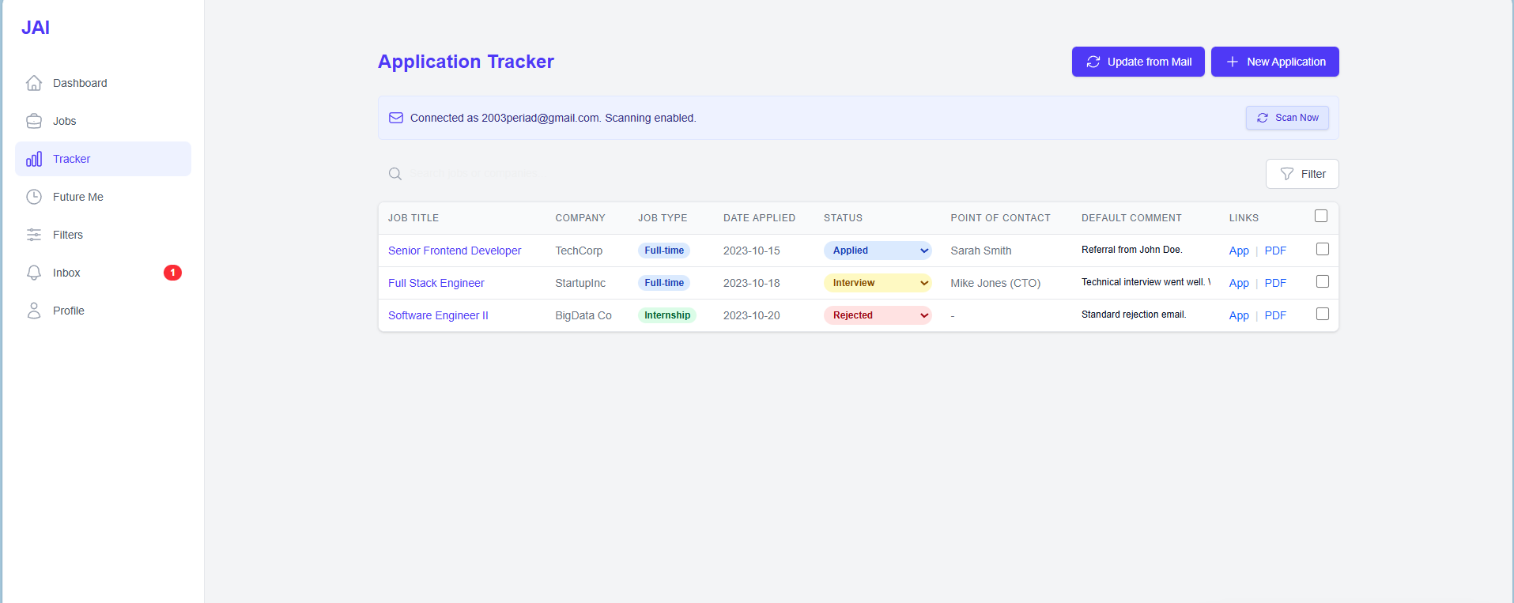
Task: Check the Full Stack Engineer row checkbox
Action: point(1323,281)
